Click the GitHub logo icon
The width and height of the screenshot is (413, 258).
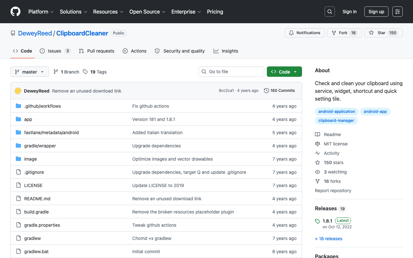point(15,12)
